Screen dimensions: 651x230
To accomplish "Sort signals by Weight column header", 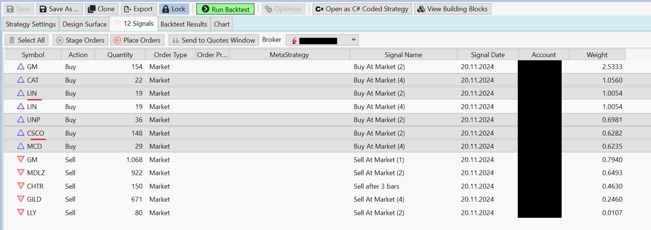I will [x=597, y=55].
